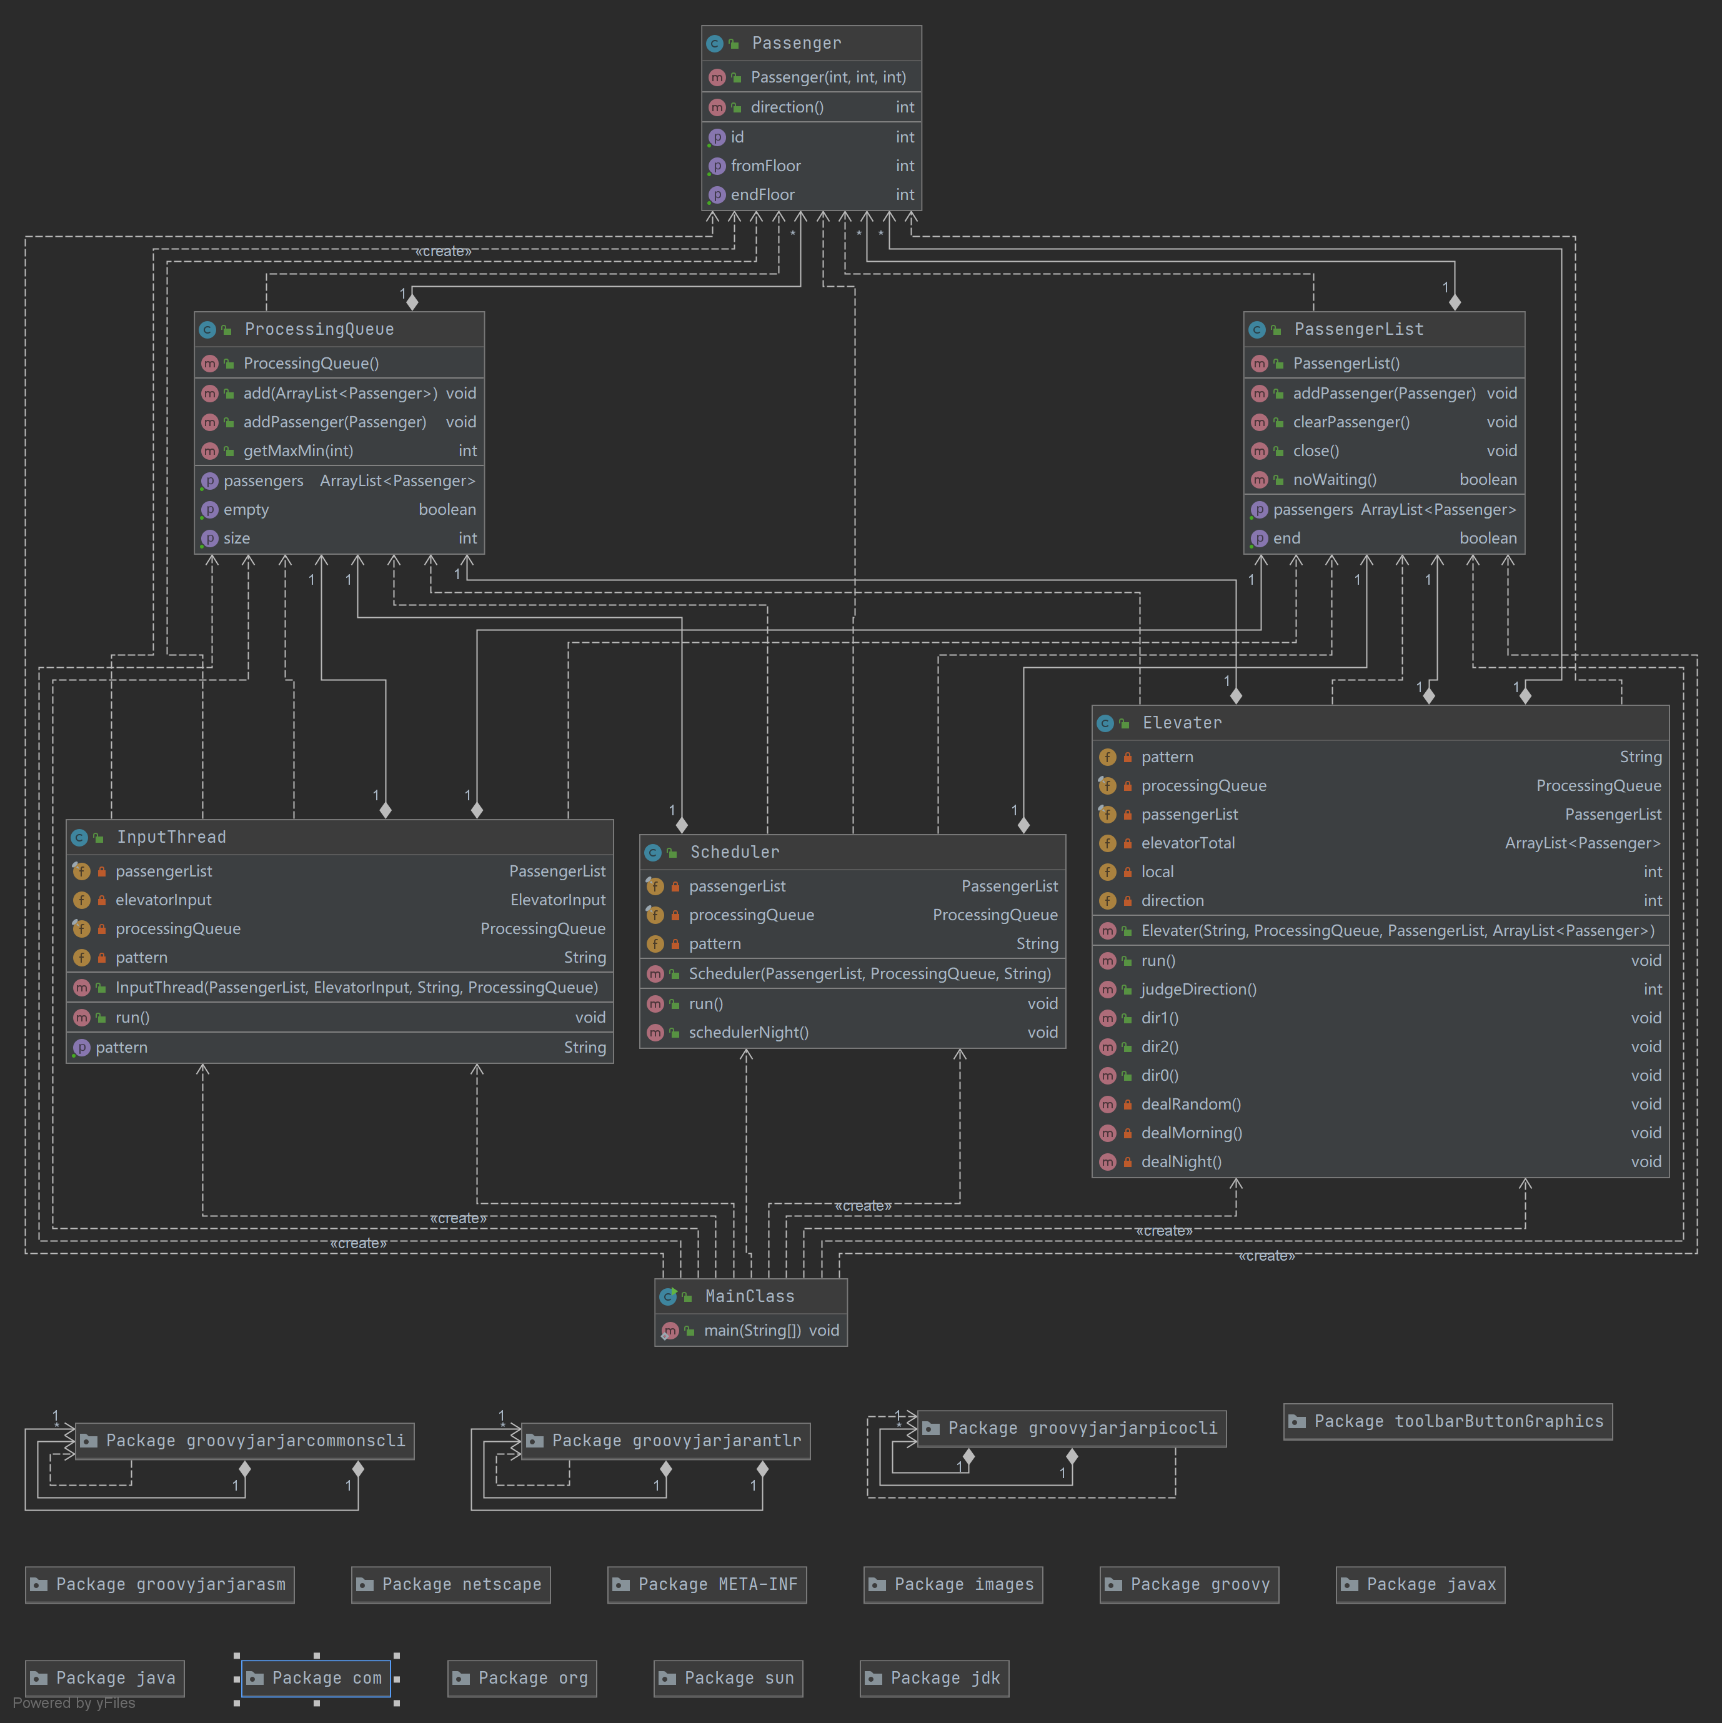The height and width of the screenshot is (1723, 1722).
Task: Click method icon beside schedulerNight()
Action: (655, 1033)
